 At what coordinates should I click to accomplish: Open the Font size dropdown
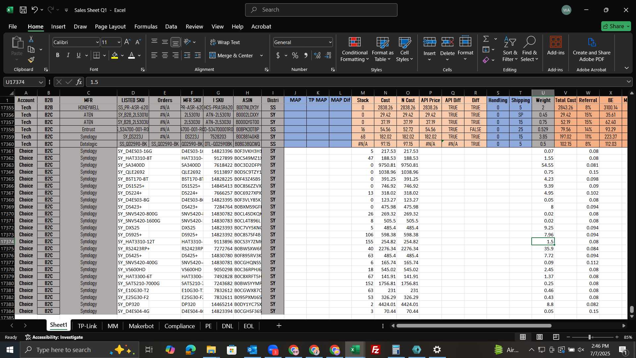pos(119,42)
